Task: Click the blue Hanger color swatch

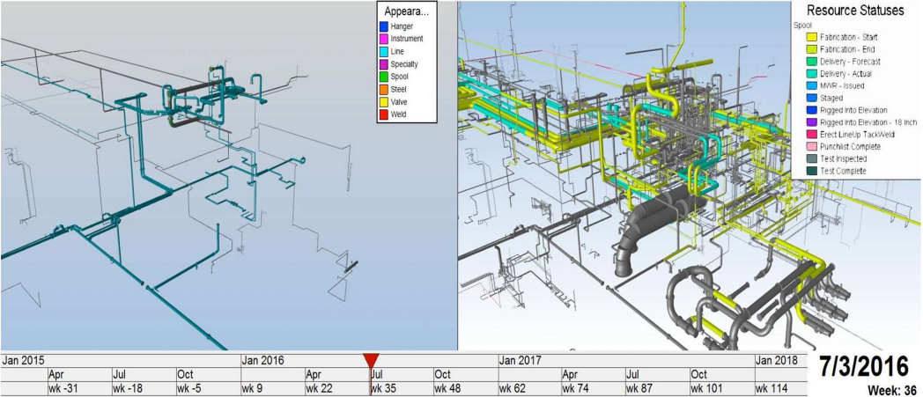Action: pos(384,26)
